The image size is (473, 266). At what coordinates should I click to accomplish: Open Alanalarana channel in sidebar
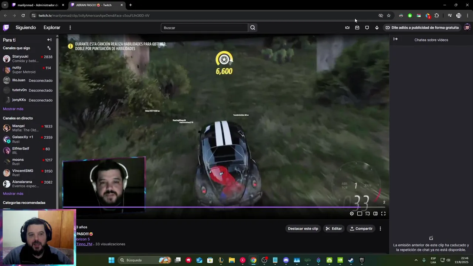(28, 184)
